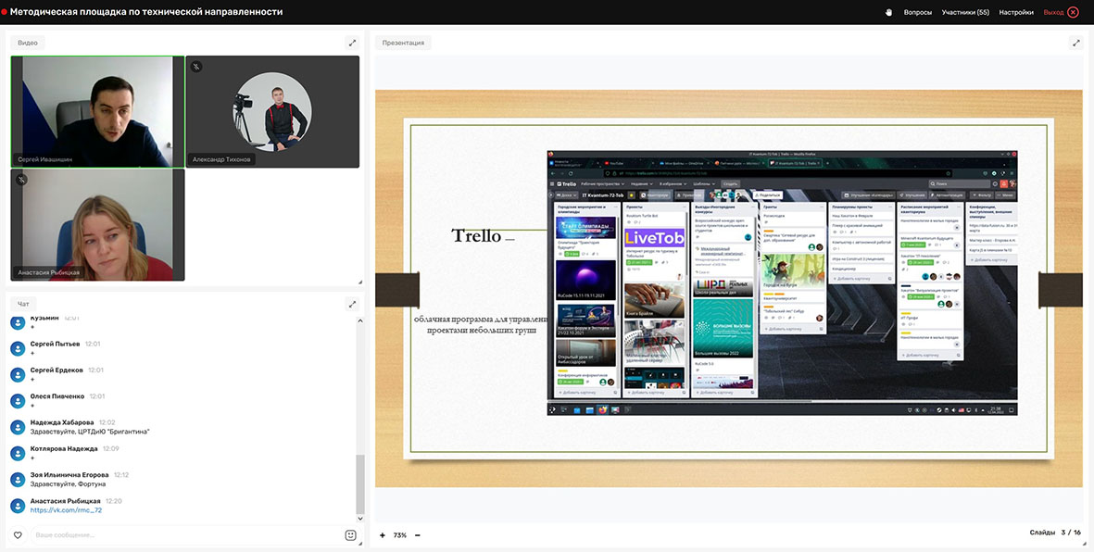This screenshot has width=1094, height=552.
Task: Click Книга Брайля card on slide
Action: tap(654, 299)
